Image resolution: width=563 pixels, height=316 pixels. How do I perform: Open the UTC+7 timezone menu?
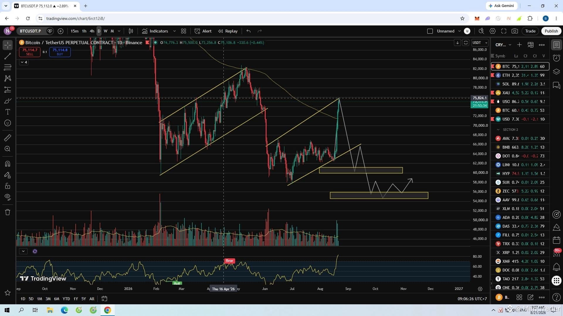[472, 299]
